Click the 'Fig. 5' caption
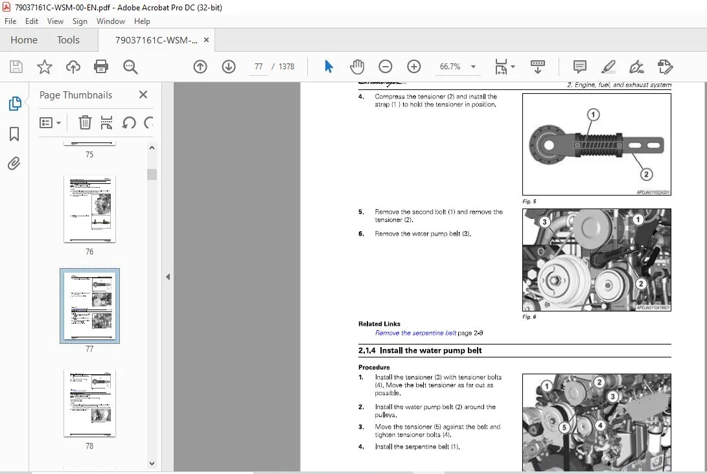 tap(529, 201)
